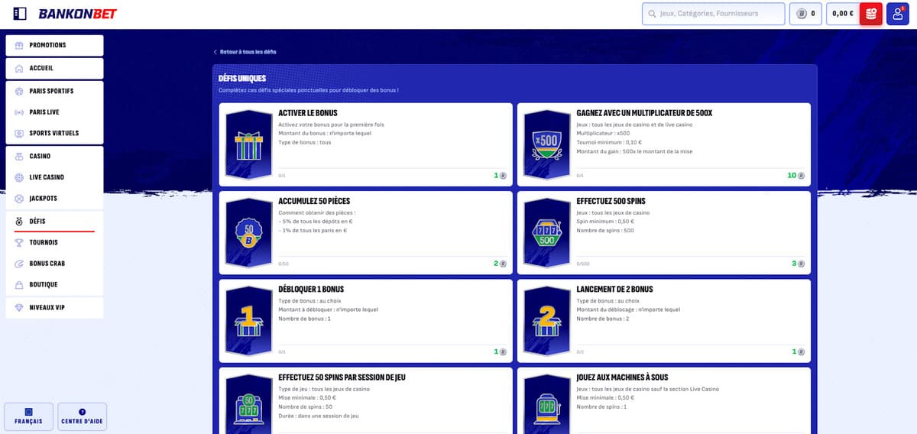Screen dimensions: 917x434
Task: Click the Boutique bag icon
Action: [19, 285]
